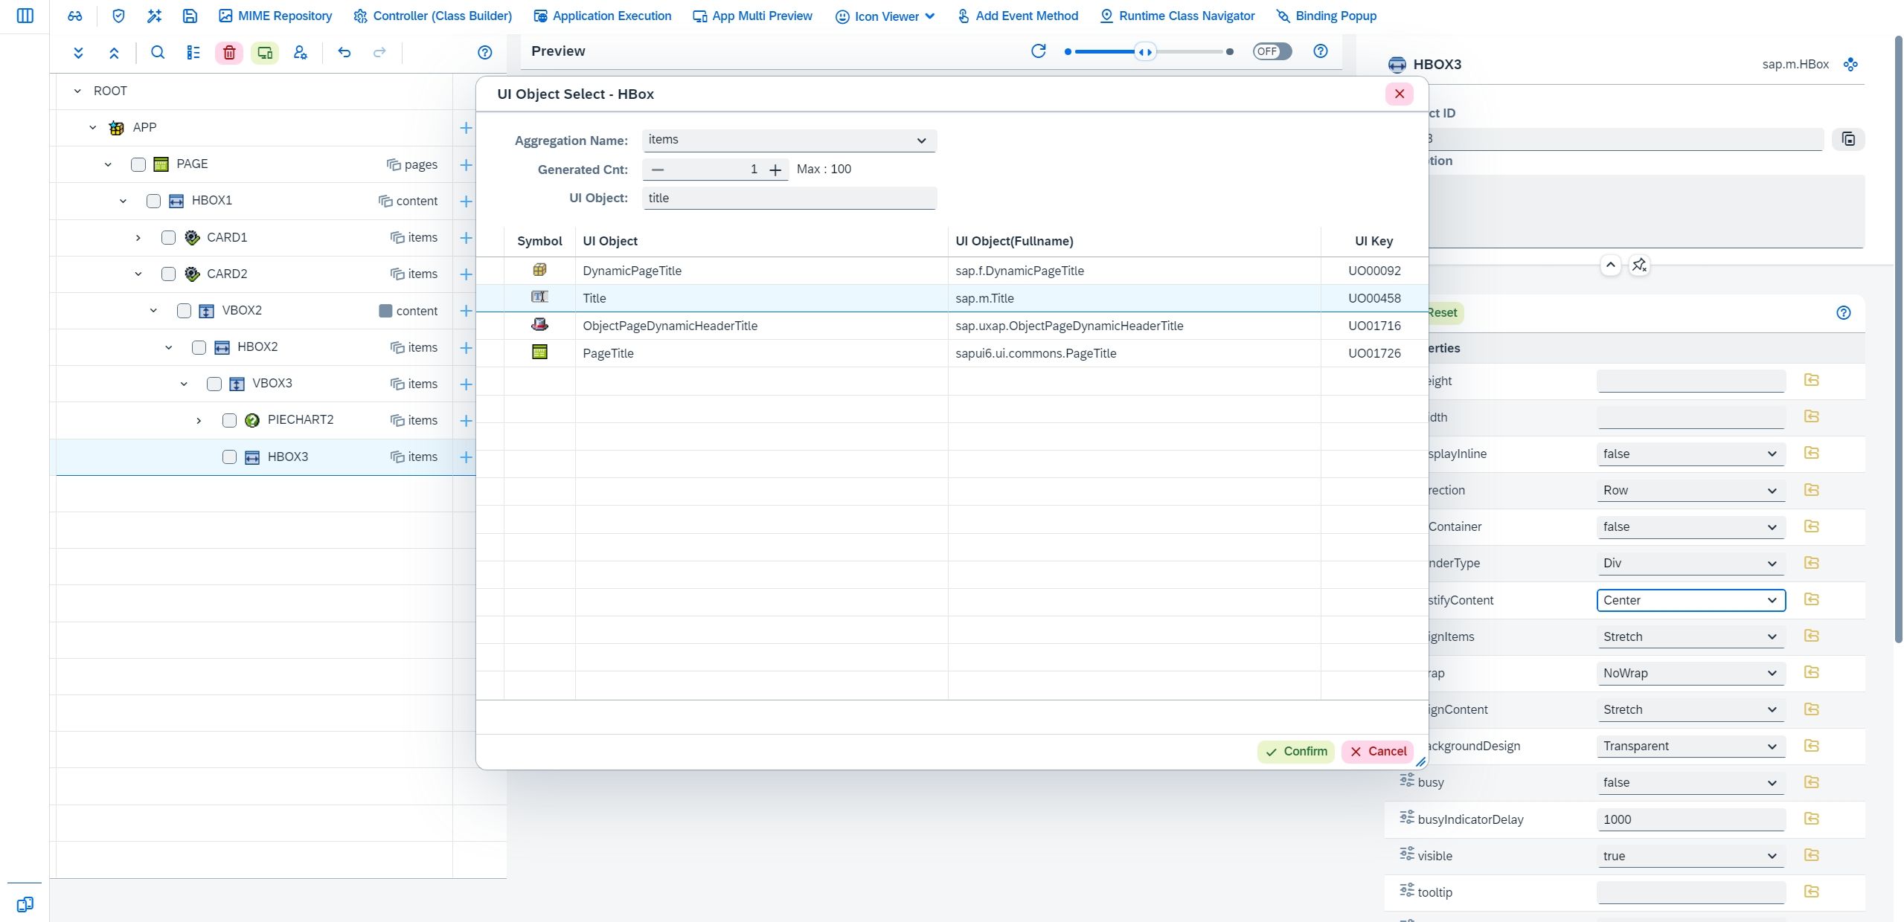Tick the PIECHART2 checkbox
Image resolution: width=1904 pixels, height=922 pixels.
(x=230, y=420)
